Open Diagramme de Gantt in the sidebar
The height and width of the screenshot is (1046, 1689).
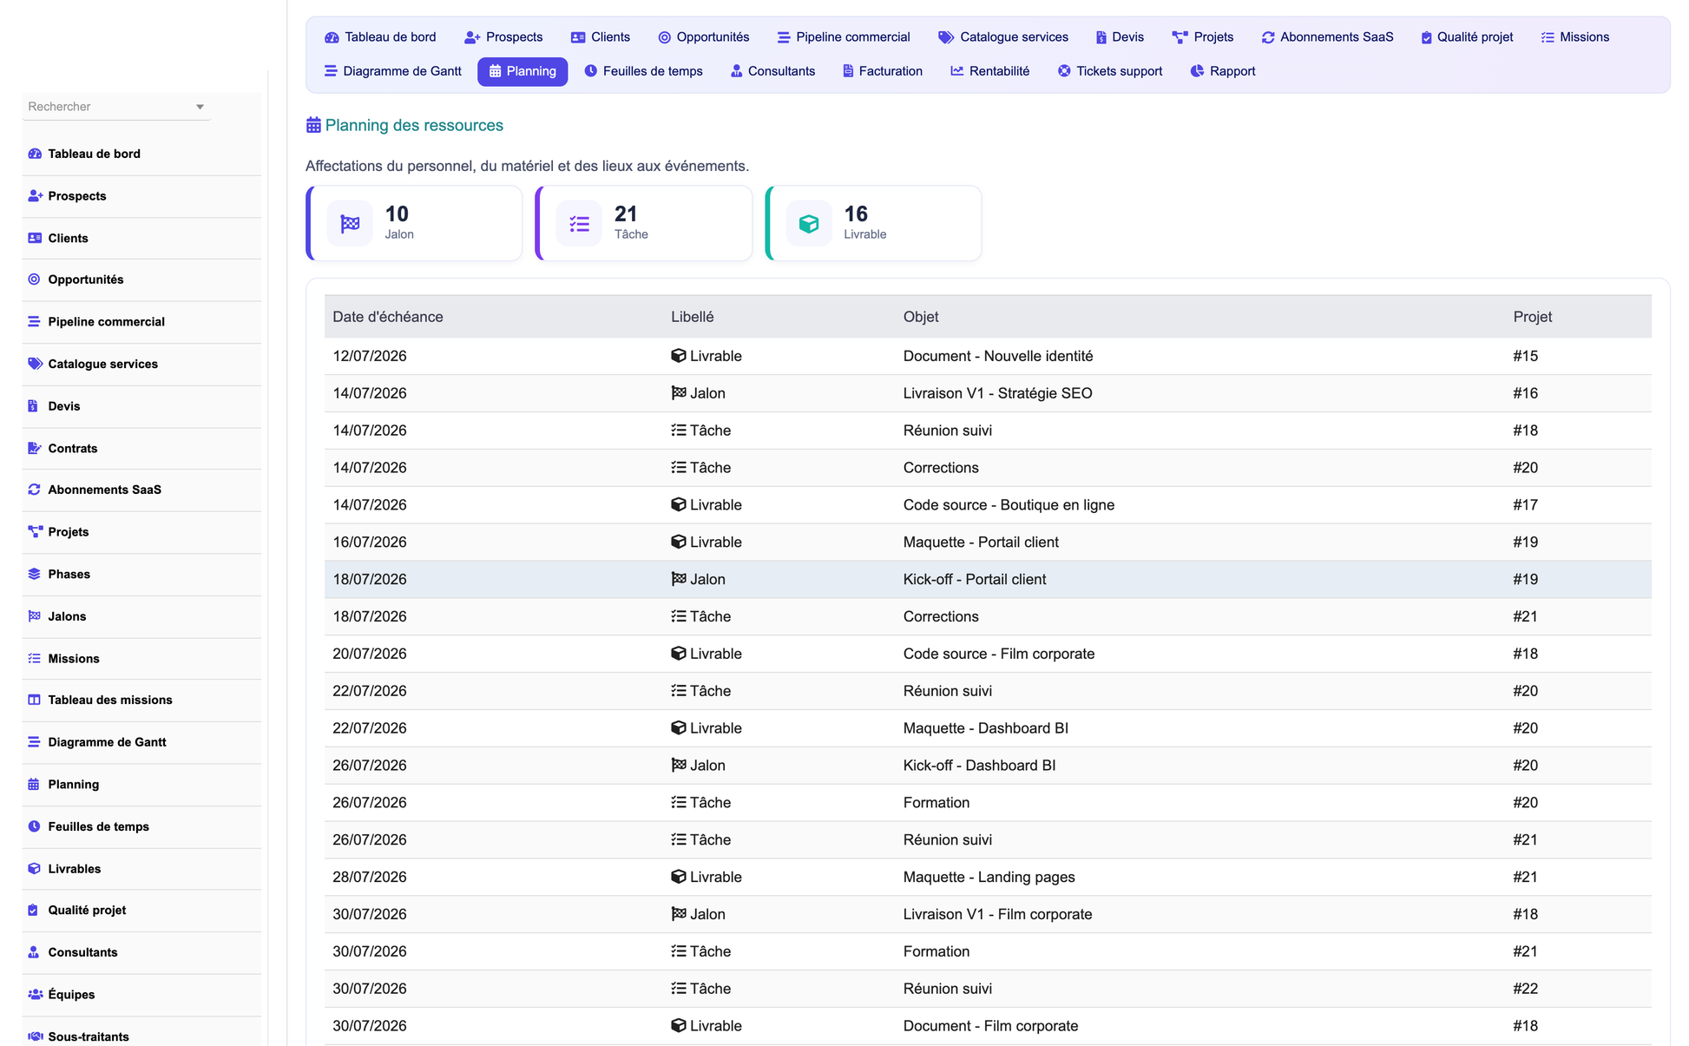(x=141, y=742)
